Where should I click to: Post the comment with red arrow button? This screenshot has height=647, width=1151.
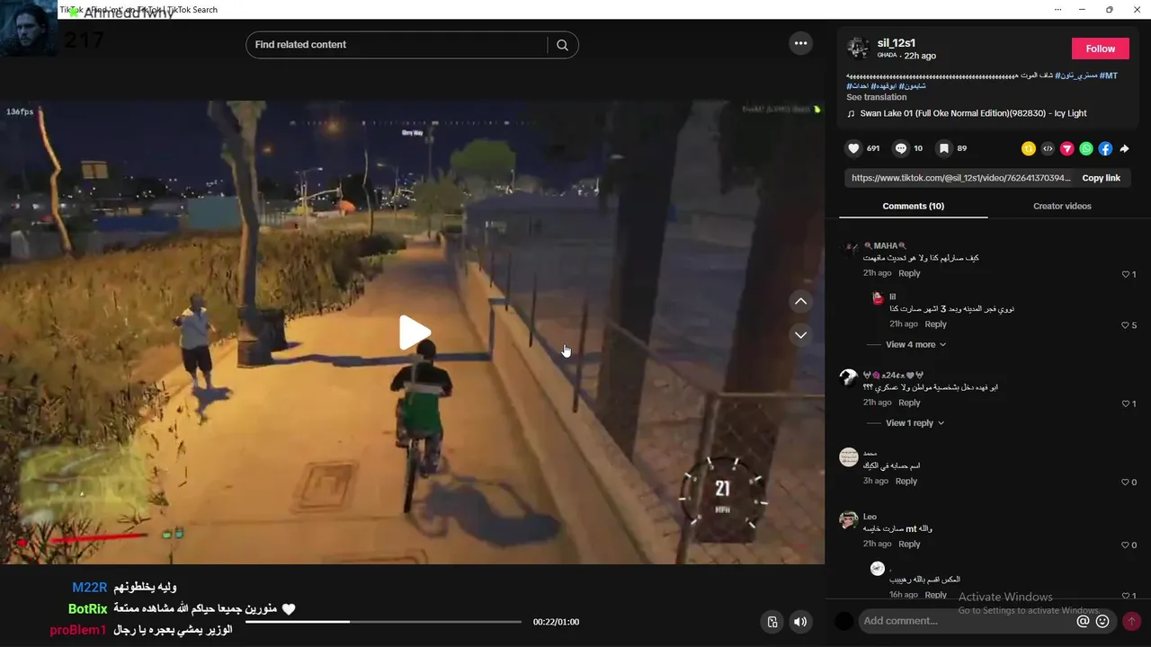click(1131, 621)
